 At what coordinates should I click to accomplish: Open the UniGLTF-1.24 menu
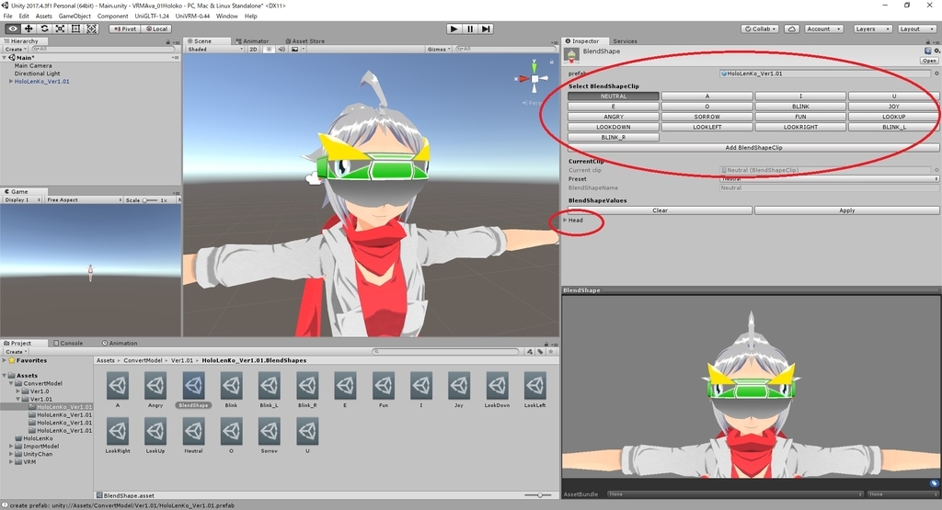click(152, 17)
